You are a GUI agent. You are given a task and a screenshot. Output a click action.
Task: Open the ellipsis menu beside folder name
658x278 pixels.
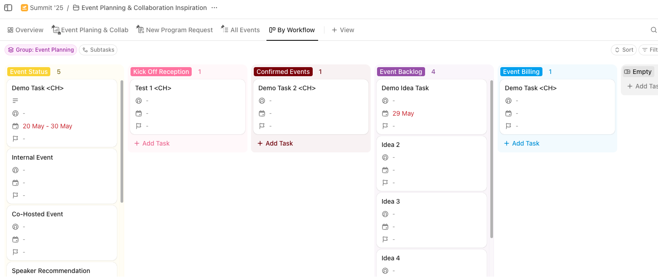[214, 8]
